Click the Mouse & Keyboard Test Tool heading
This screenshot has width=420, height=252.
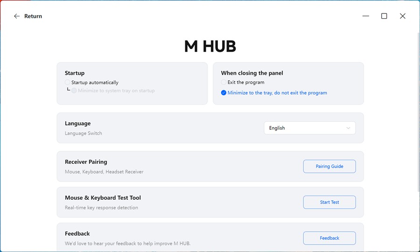[x=103, y=198]
